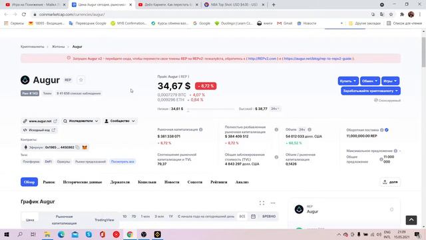The image size is (426, 240).
Task: Select the 1D chart range
Action: click(124, 216)
